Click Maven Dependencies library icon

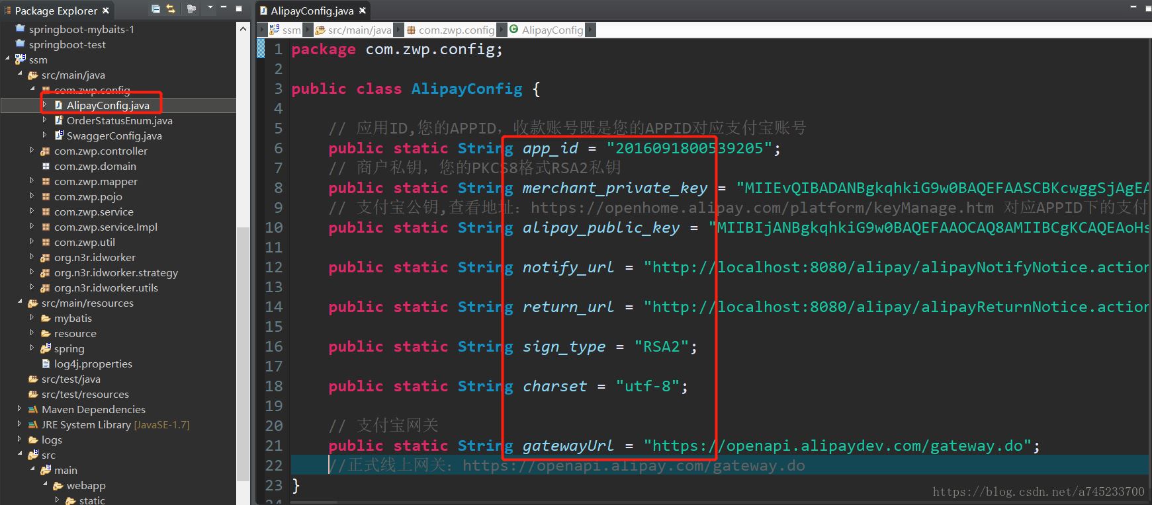[33, 409]
